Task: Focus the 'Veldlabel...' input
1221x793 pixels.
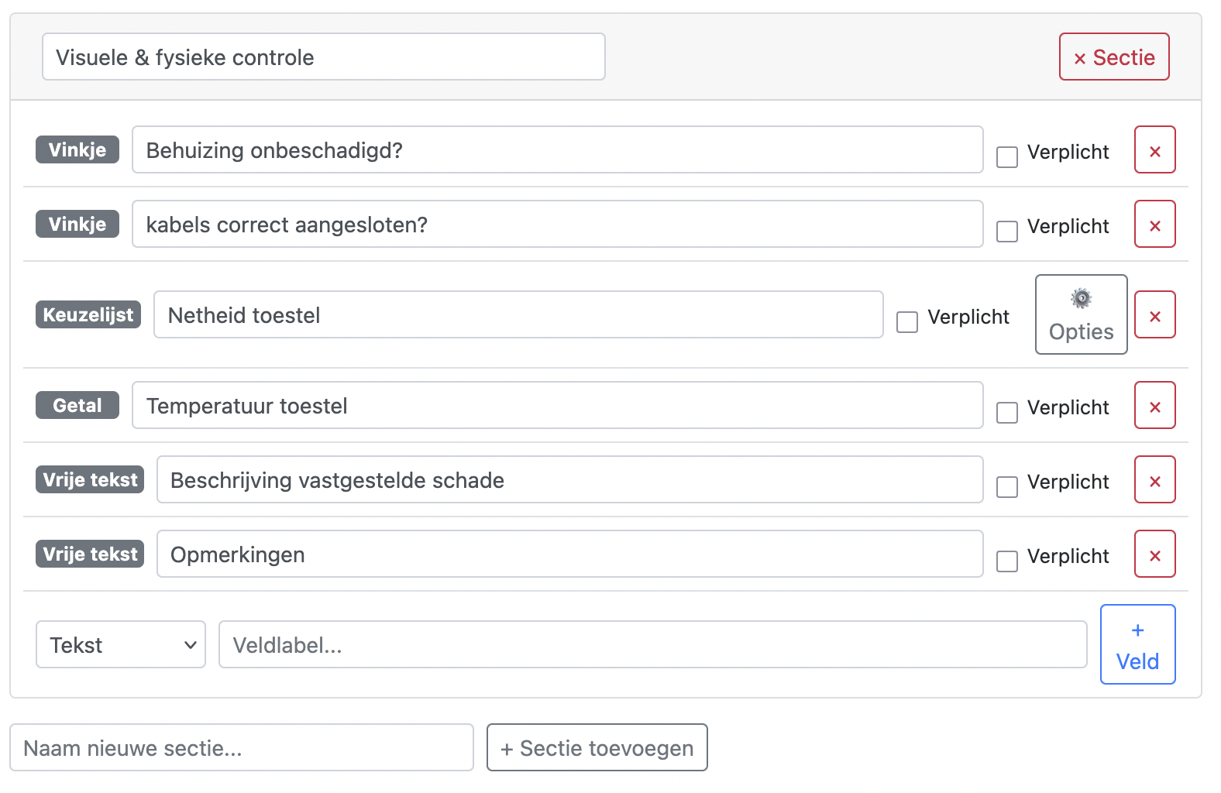Action: [652, 644]
